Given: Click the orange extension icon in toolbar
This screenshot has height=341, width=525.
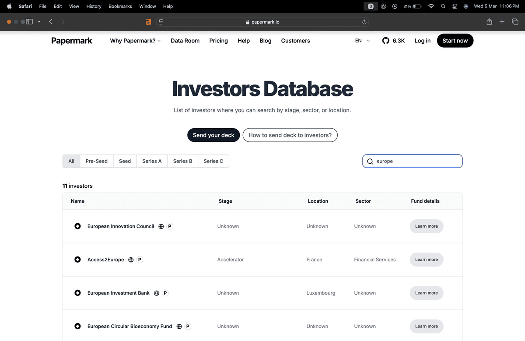Looking at the screenshot, I should [x=148, y=21].
